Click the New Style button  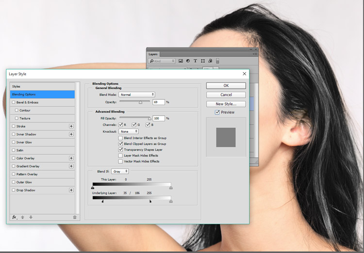pyautogui.click(x=226, y=104)
